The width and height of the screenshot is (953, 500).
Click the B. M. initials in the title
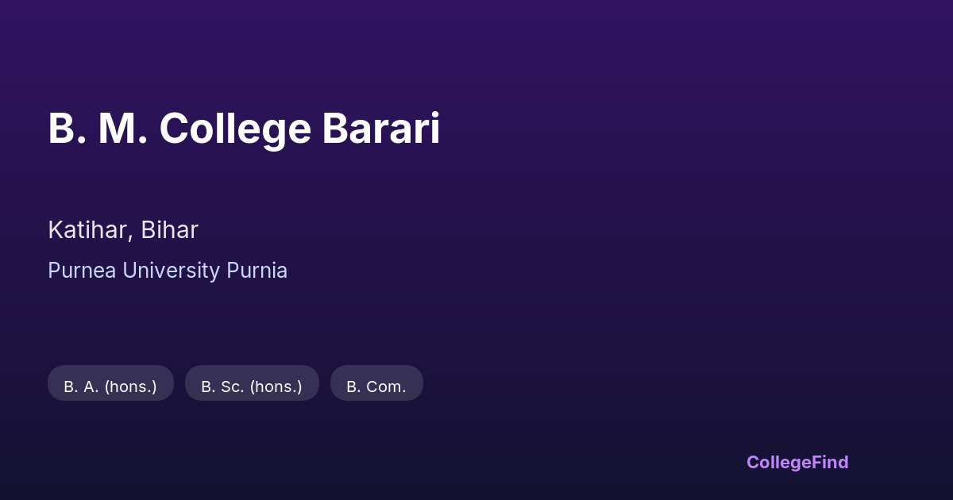pyautogui.click(x=97, y=129)
